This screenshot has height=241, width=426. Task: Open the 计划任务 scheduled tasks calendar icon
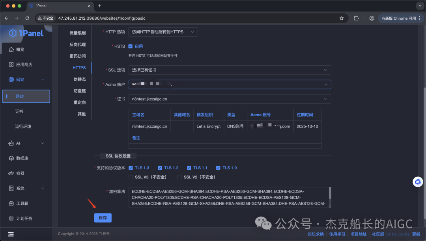[11, 218]
